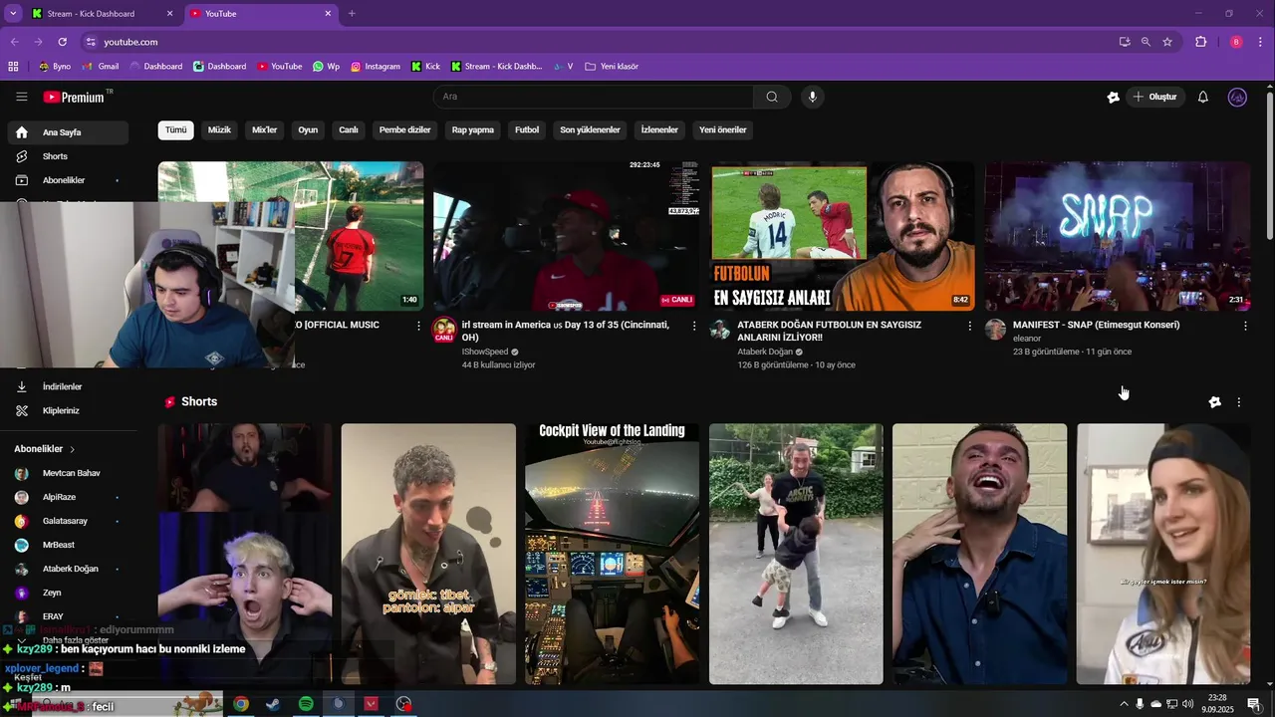Open the IShowSpeed live stream thumbnail
1275x717 pixels.
(566, 236)
